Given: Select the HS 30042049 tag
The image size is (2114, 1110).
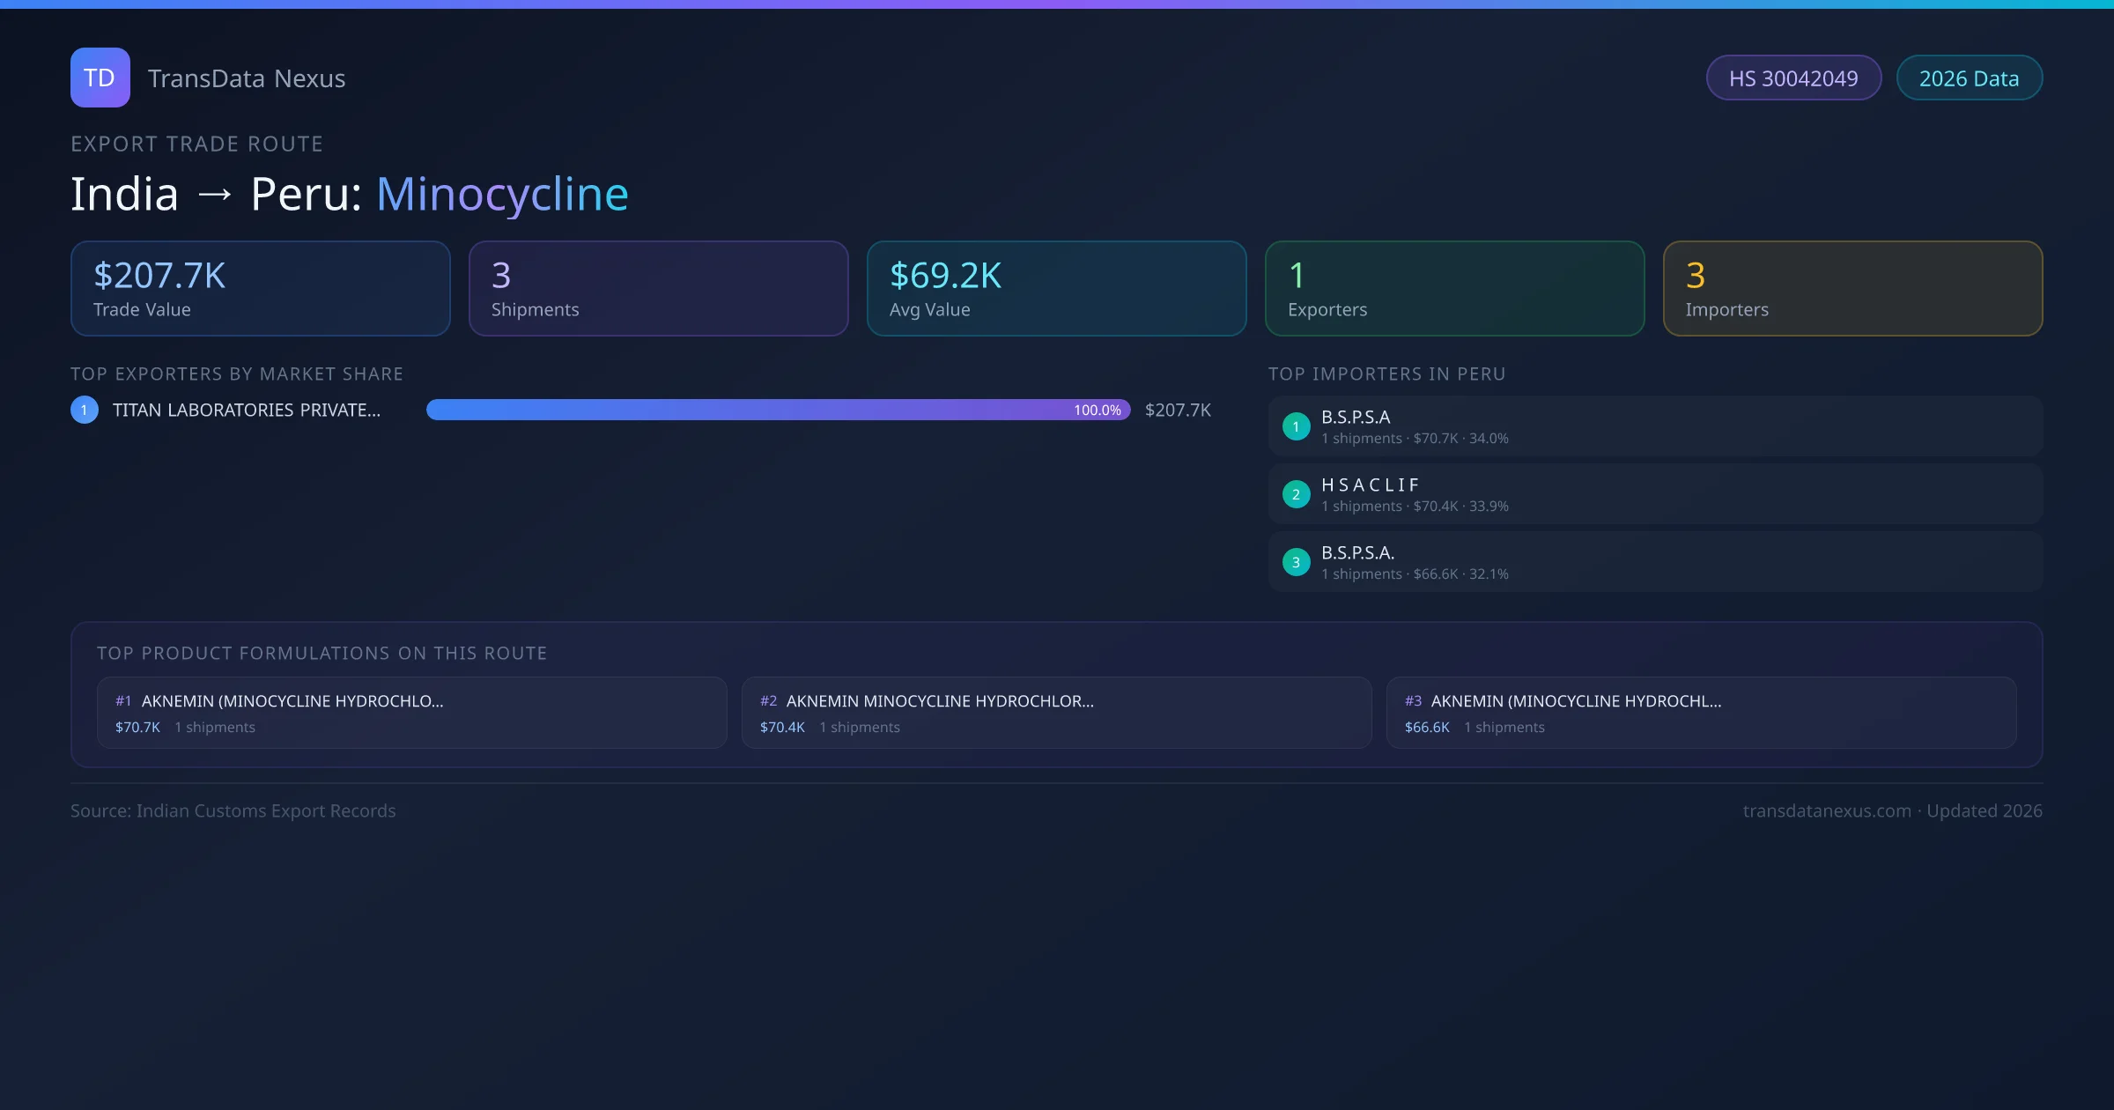Looking at the screenshot, I should (1793, 78).
